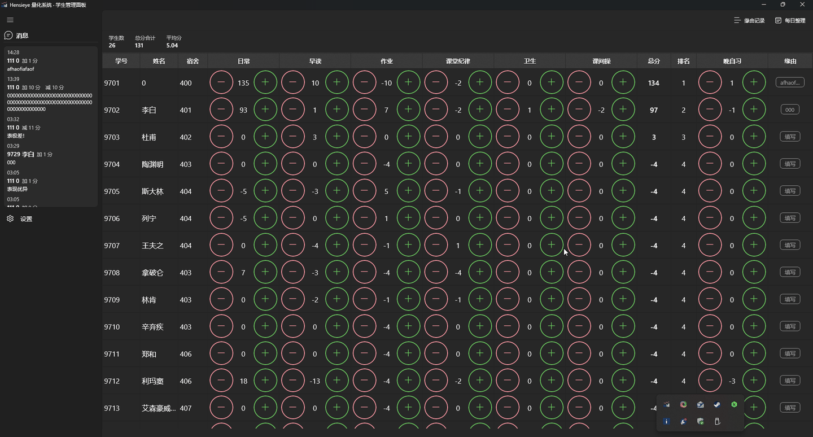Open the 每日整理 daily summary
Viewport: 813px width, 437px height.
[x=790, y=20]
